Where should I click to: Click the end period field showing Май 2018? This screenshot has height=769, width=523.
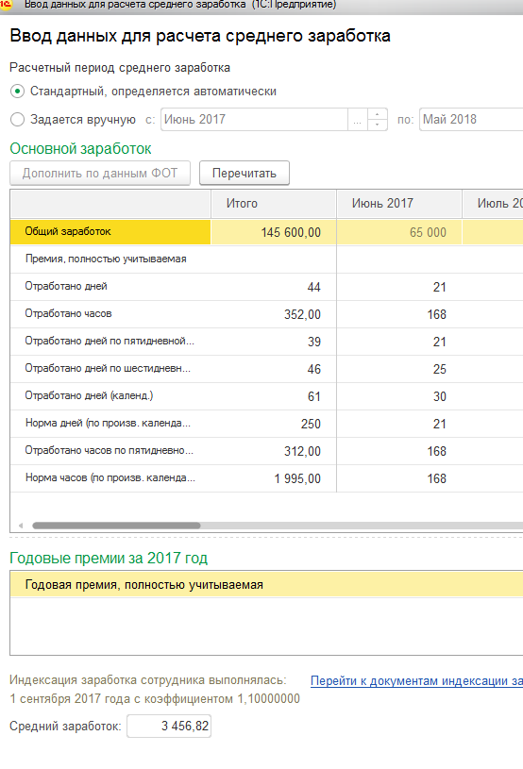pos(471,119)
